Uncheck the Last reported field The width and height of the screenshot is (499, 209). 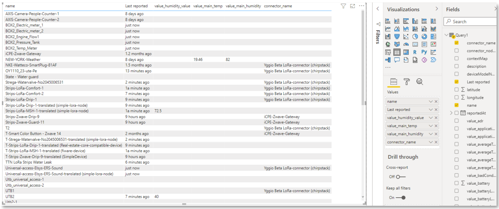(456, 82)
